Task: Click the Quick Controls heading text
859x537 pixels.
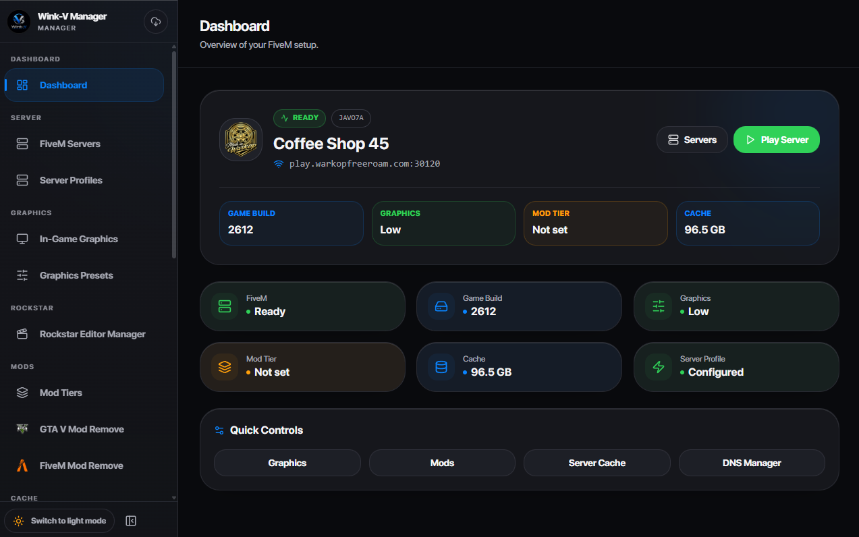Action: tap(267, 430)
